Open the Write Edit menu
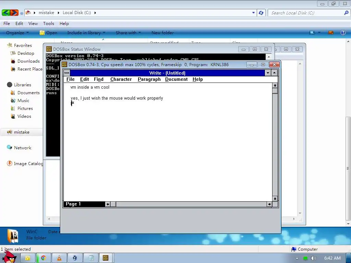Screen dimensions: 351x263 point(84,79)
